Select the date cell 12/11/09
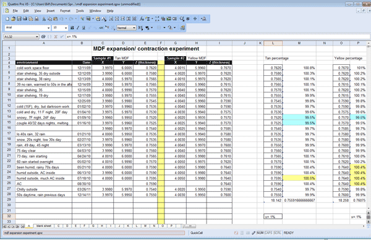This screenshot has width=371, height=240. [x=82, y=68]
